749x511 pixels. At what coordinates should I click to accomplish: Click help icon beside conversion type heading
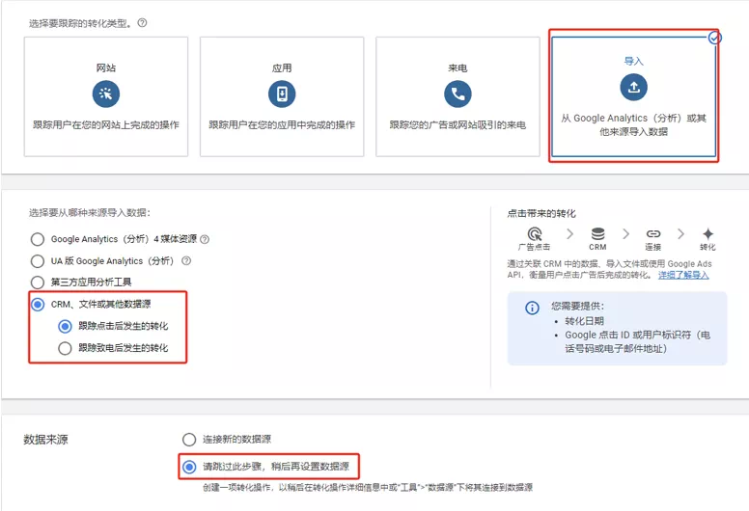click(x=142, y=22)
